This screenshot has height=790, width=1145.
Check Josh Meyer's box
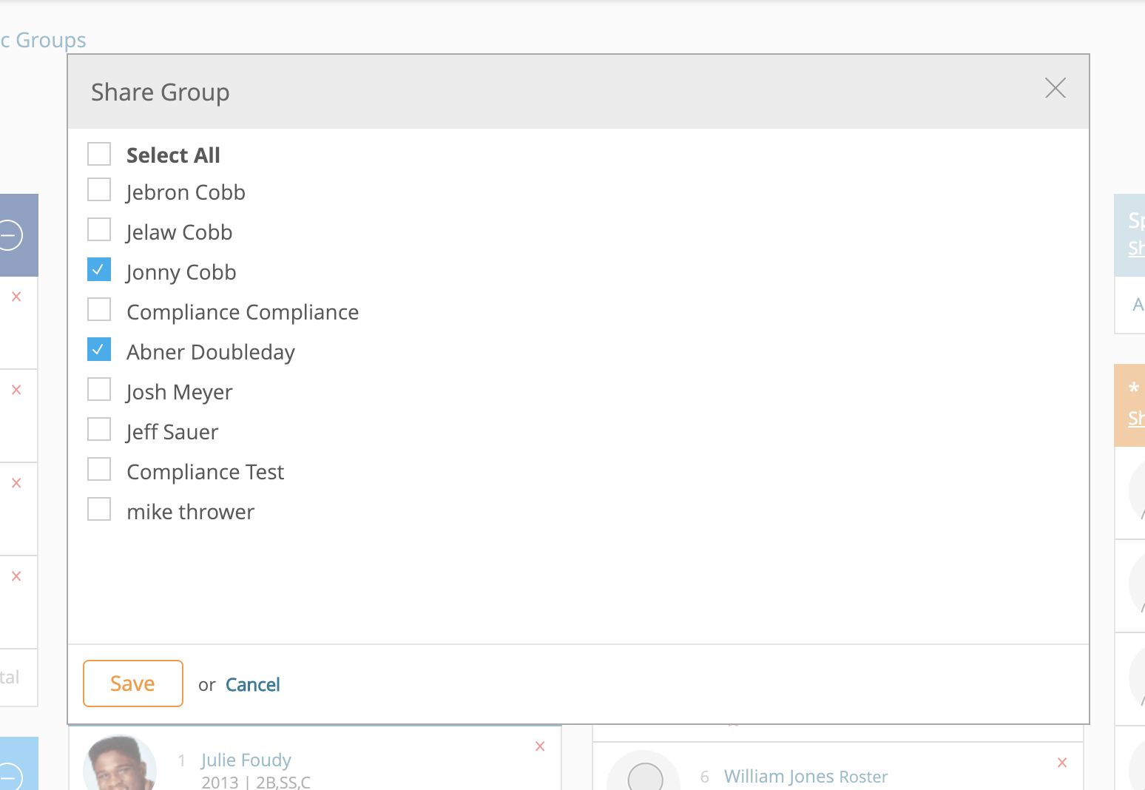click(x=99, y=390)
